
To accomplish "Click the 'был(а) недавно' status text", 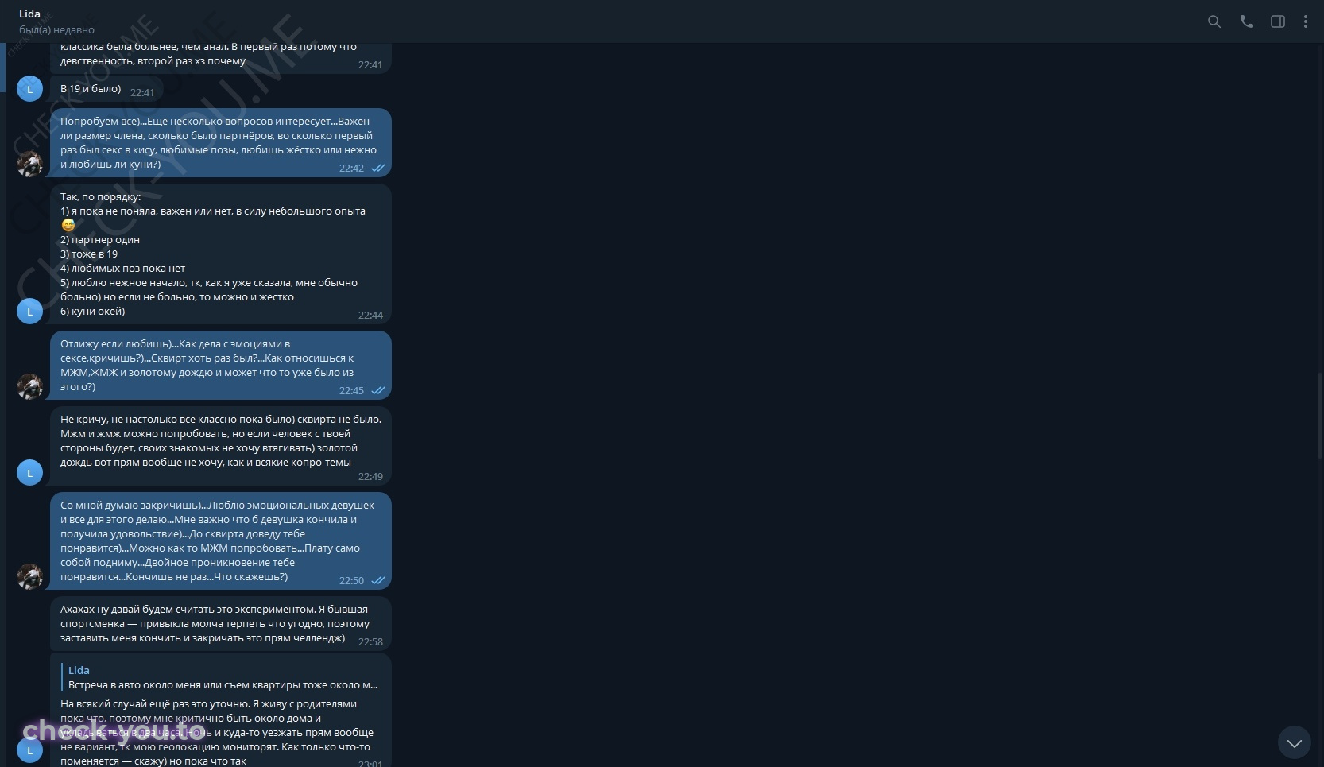I will click(56, 30).
